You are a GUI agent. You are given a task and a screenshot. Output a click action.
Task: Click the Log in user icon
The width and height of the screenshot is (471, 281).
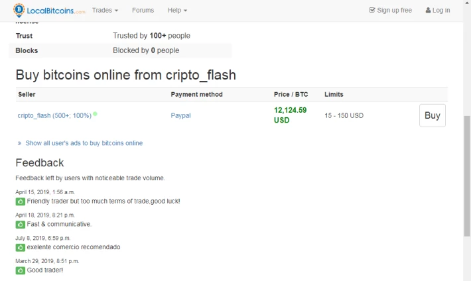(428, 10)
